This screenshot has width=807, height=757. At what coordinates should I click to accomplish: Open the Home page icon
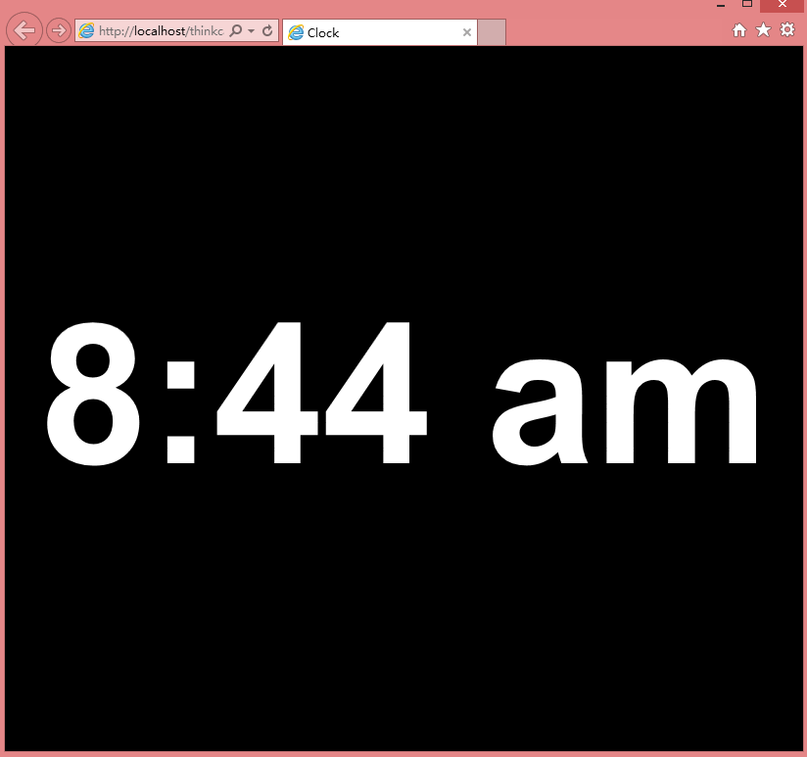pyautogui.click(x=739, y=30)
